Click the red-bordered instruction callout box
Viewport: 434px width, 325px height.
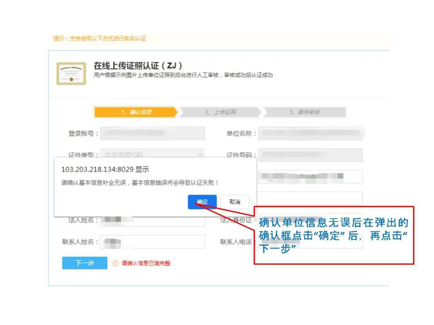(x=334, y=235)
